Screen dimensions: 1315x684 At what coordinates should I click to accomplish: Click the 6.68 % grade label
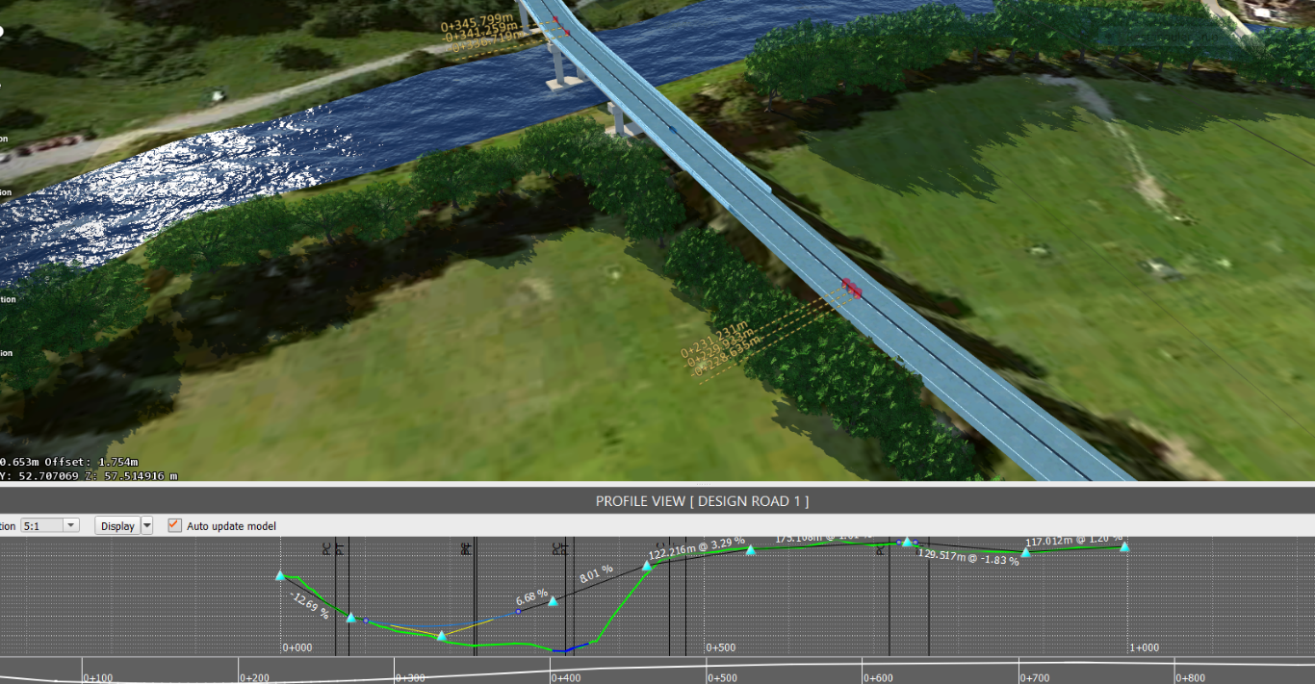[531, 597]
